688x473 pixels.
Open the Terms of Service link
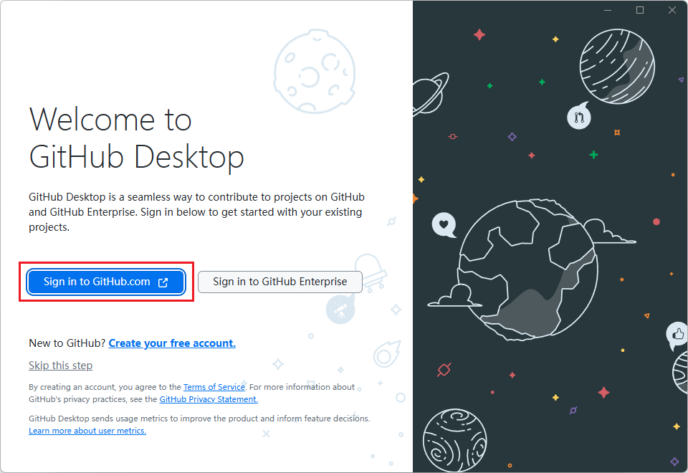click(214, 387)
